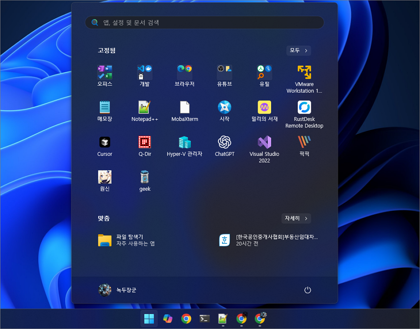Click the 자세히 more recommendations button
The image size is (420, 329).
296,218
